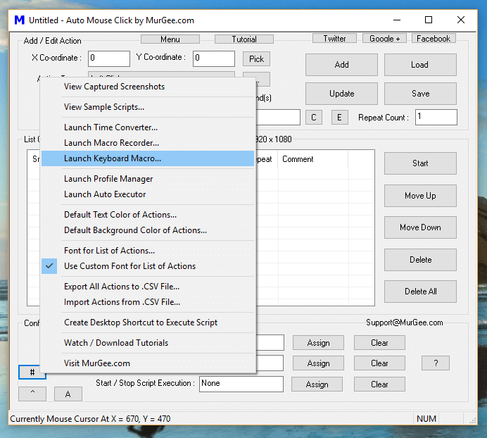Select Launch Keyboard Macro option

click(x=148, y=158)
